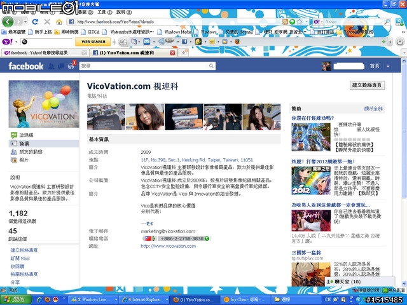Viewport: 407px width, 305px height.
Task: Expand Internet Explorer taskbar group arrow
Action: [x=166, y=299]
